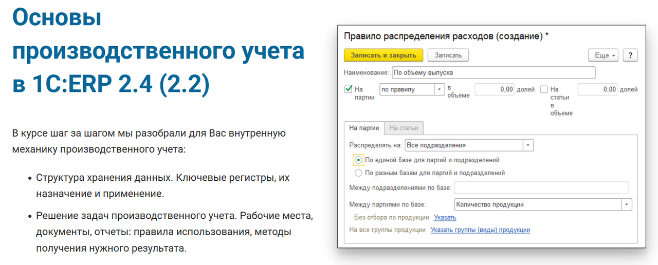The width and height of the screenshot is (658, 265).
Task: Click the window title Правило распределения расходов
Action: pyautogui.click(x=446, y=36)
